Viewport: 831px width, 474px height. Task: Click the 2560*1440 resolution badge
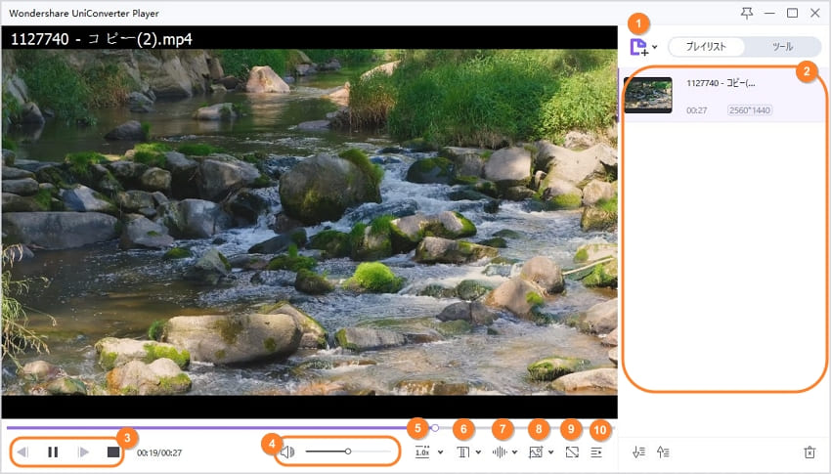750,110
